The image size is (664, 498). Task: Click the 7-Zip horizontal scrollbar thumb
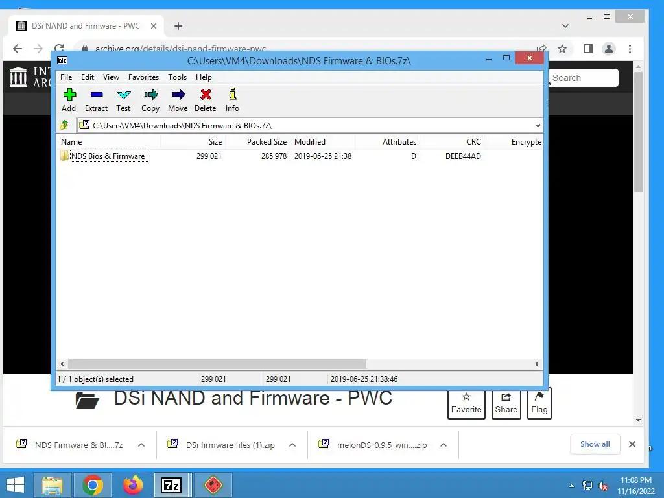(x=217, y=364)
